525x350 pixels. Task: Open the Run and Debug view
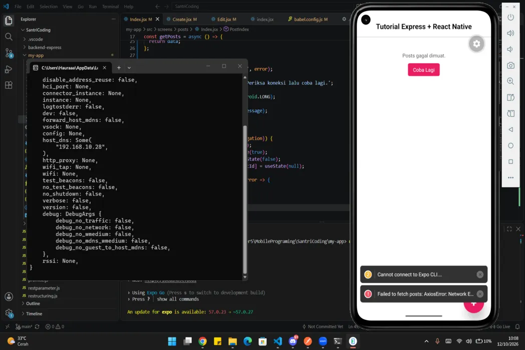9,69
